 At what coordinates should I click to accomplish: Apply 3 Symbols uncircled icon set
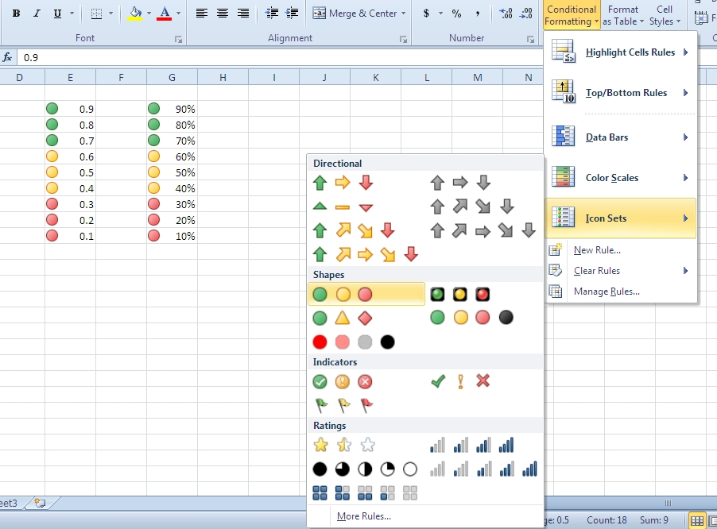(x=460, y=381)
